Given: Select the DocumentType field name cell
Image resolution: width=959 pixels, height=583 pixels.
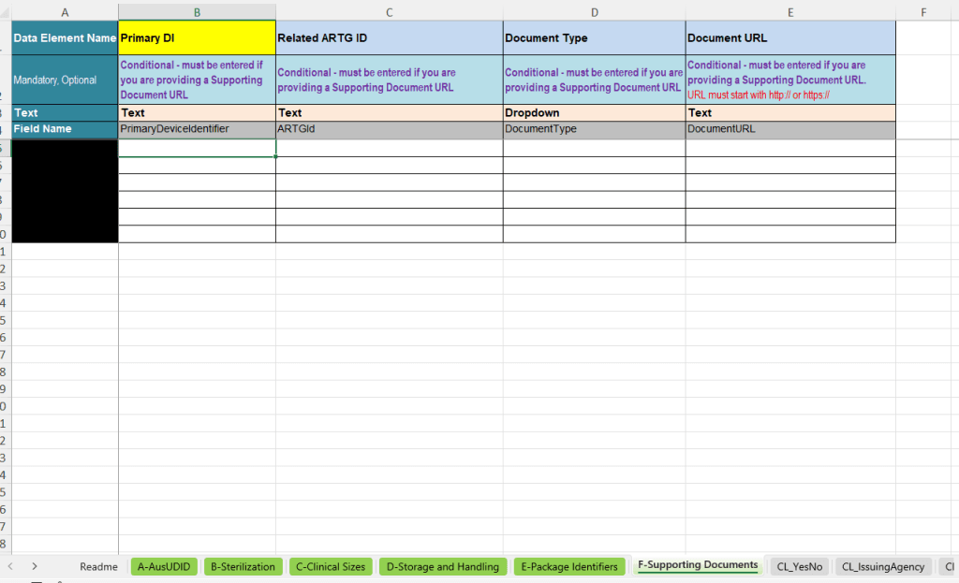Looking at the screenshot, I should point(594,129).
